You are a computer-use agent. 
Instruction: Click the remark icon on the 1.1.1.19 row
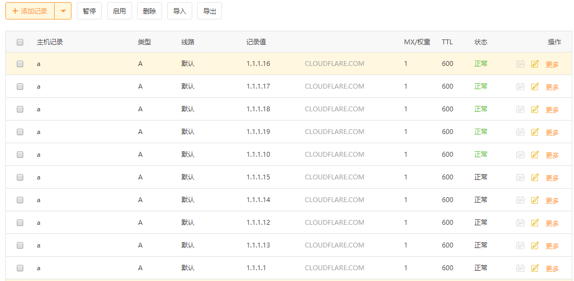[x=520, y=132]
